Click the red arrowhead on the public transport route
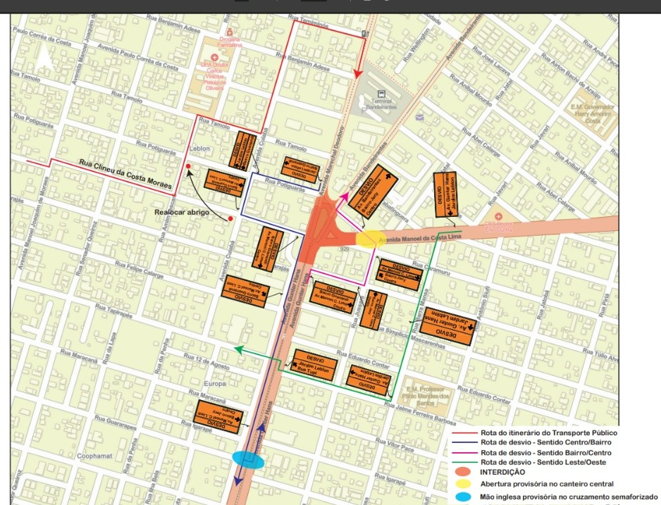This screenshot has width=661, height=505. point(357,74)
